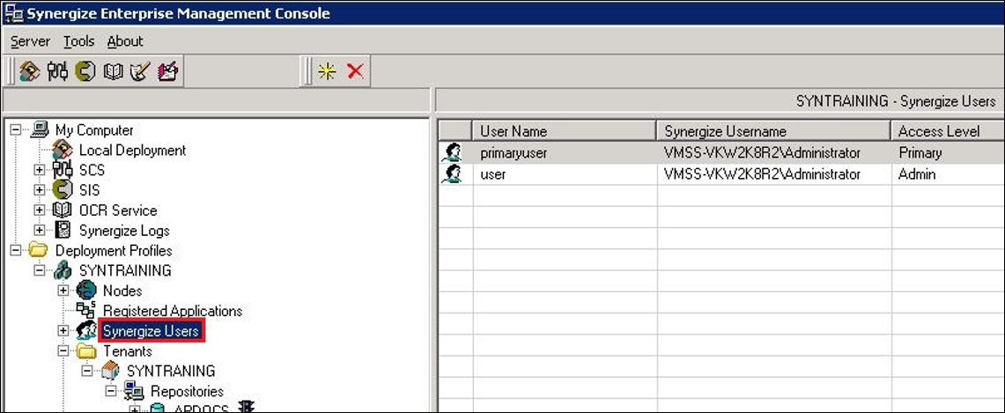Click the Primary access level cell
This screenshot has height=413, width=1005.
coord(948,153)
